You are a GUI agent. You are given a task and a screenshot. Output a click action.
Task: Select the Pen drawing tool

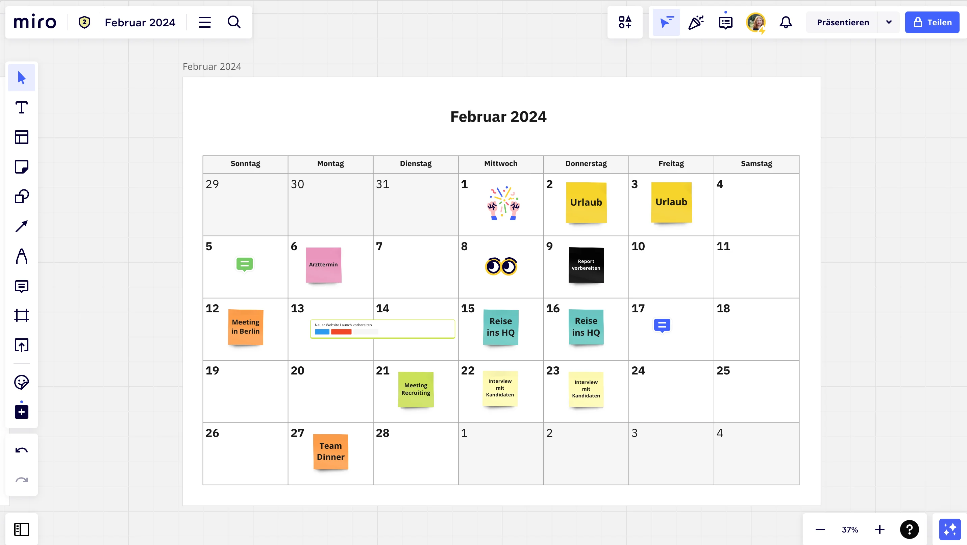pos(21,256)
